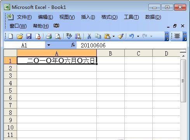Click the workbook icon left of the File menu
This screenshot has height=140, width=190.
point(10,17)
